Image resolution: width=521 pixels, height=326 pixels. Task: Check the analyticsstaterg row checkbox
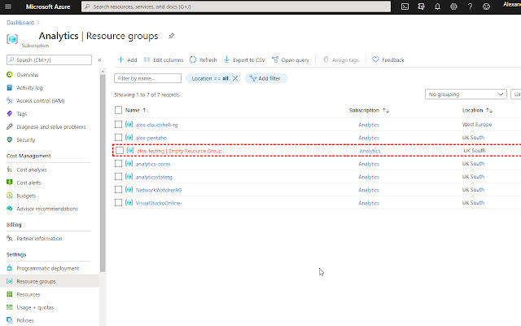coord(118,177)
